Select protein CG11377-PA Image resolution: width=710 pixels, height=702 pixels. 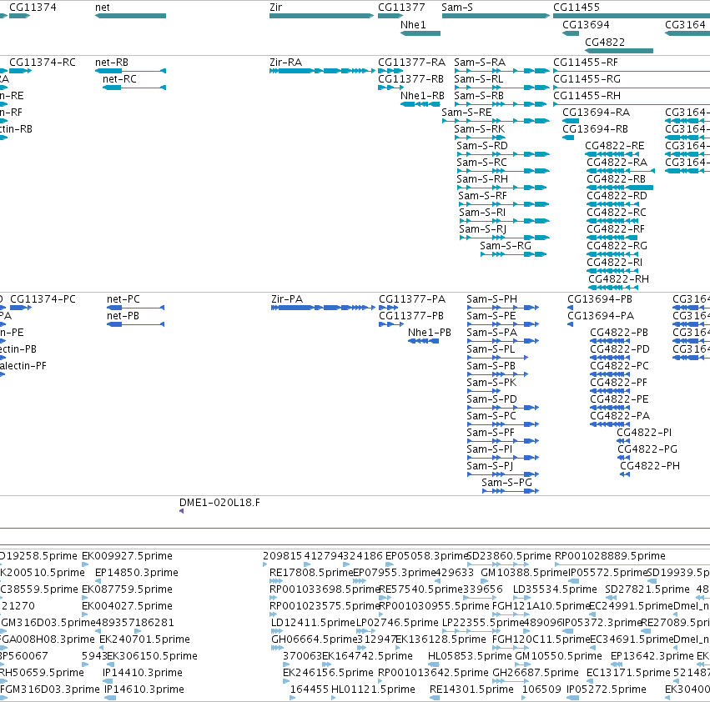(x=389, y=308)
